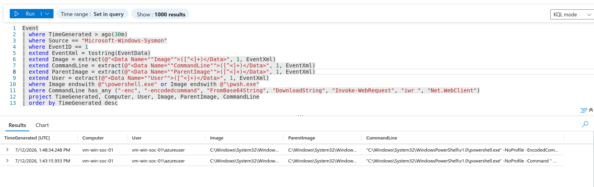Click the -EncodedCom... CommandLine cell
Image resolution: width=594 pixels, height=187 pixels.
point(462,150)
